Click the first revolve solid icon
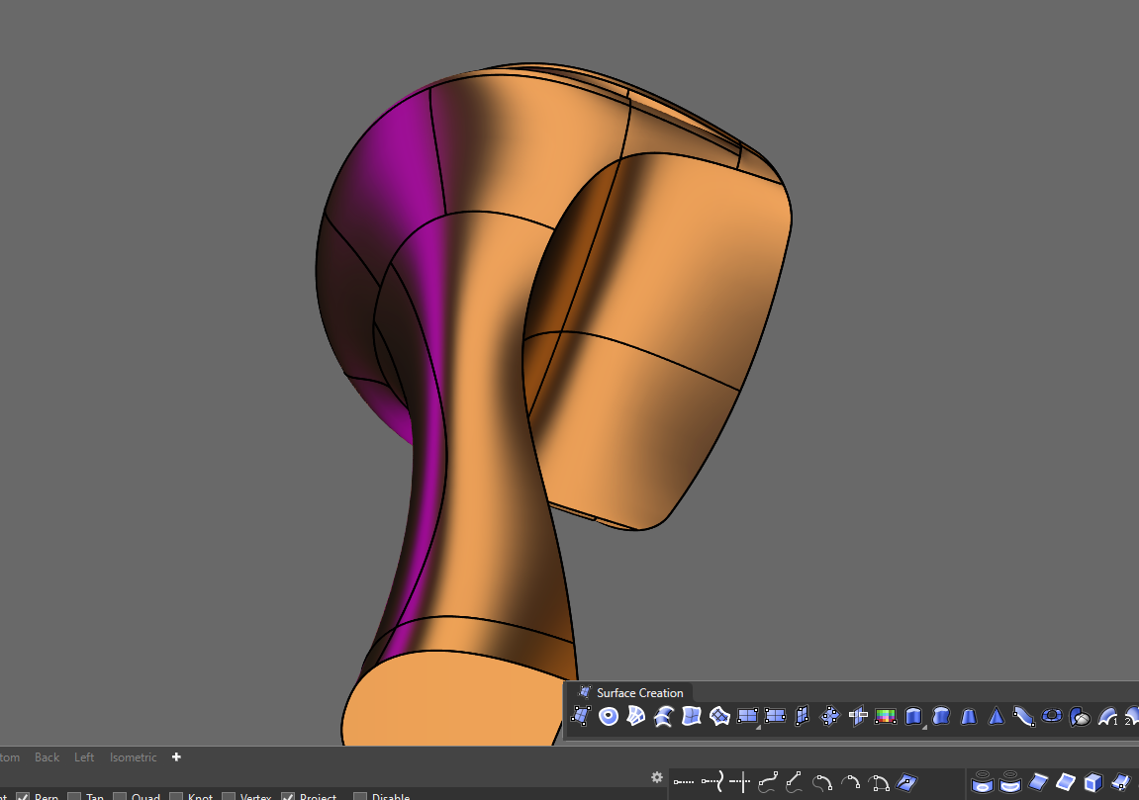The width and height of the screenshot is (1139, 800). click(x=982, y=782)
